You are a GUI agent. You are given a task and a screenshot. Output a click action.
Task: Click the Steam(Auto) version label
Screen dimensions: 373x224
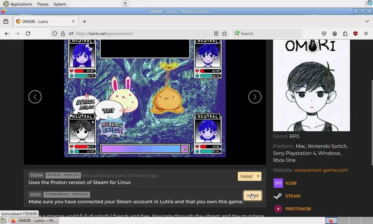coord(66,194)
